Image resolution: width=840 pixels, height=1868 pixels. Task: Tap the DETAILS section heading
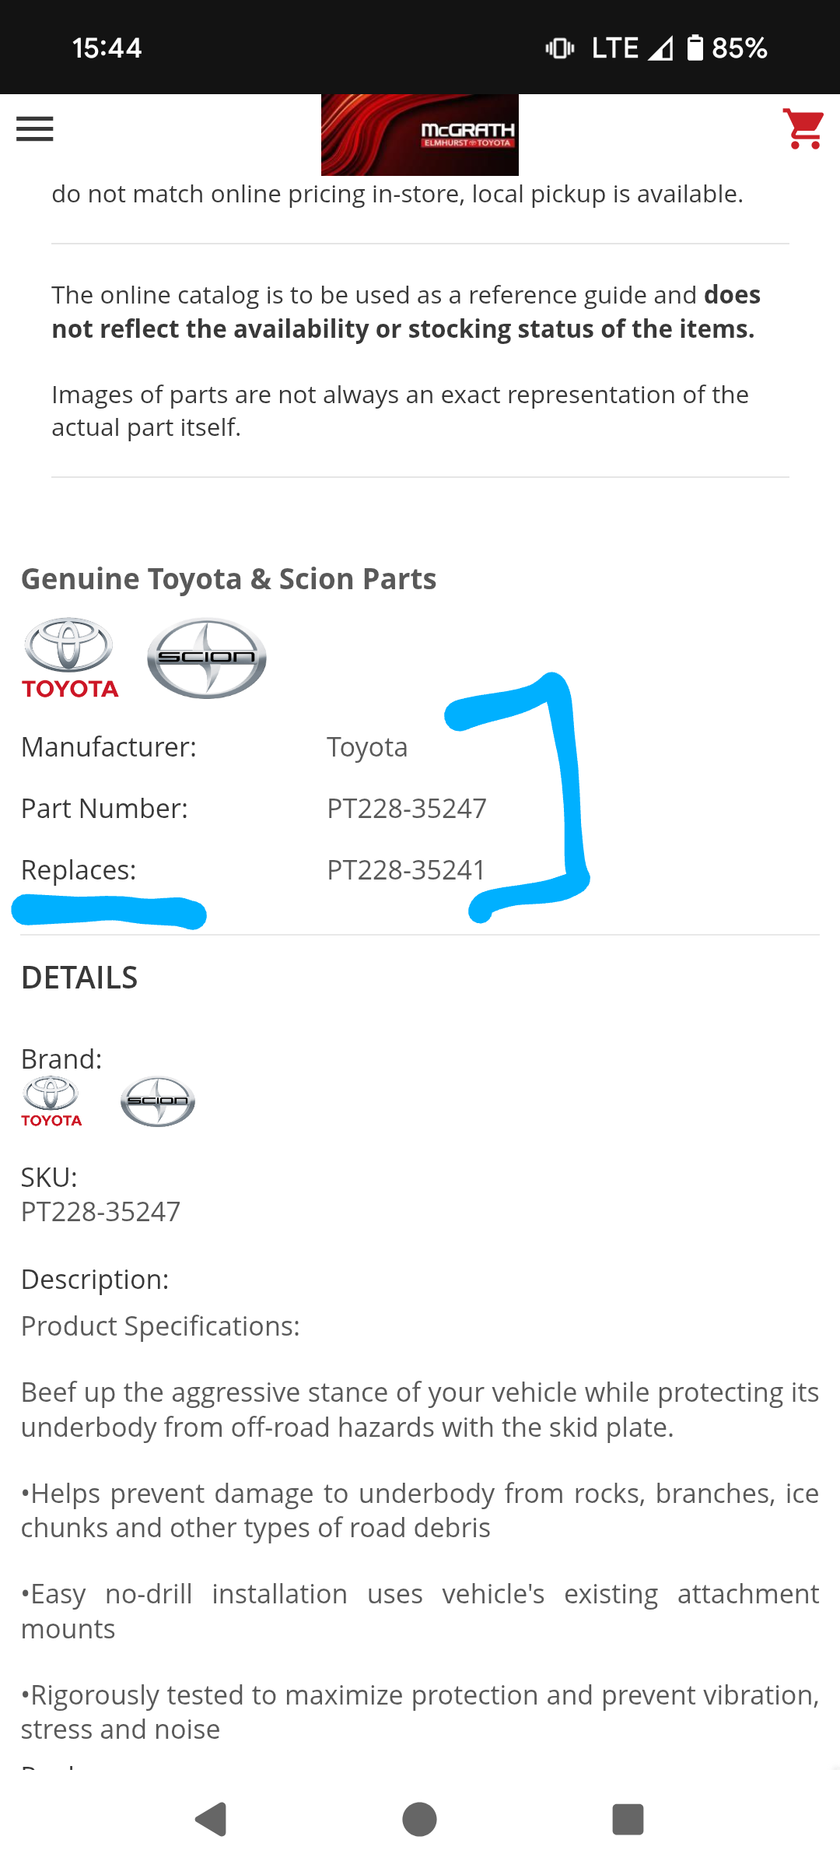79,978
